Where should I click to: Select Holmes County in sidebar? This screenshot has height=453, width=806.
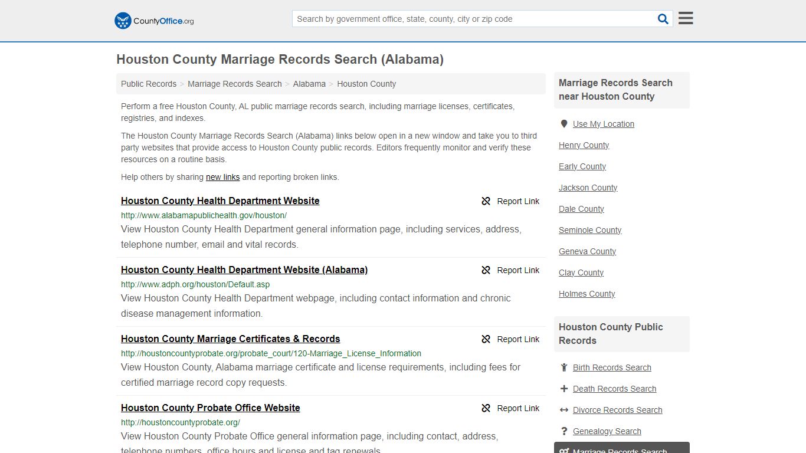(x=587, y=294)
